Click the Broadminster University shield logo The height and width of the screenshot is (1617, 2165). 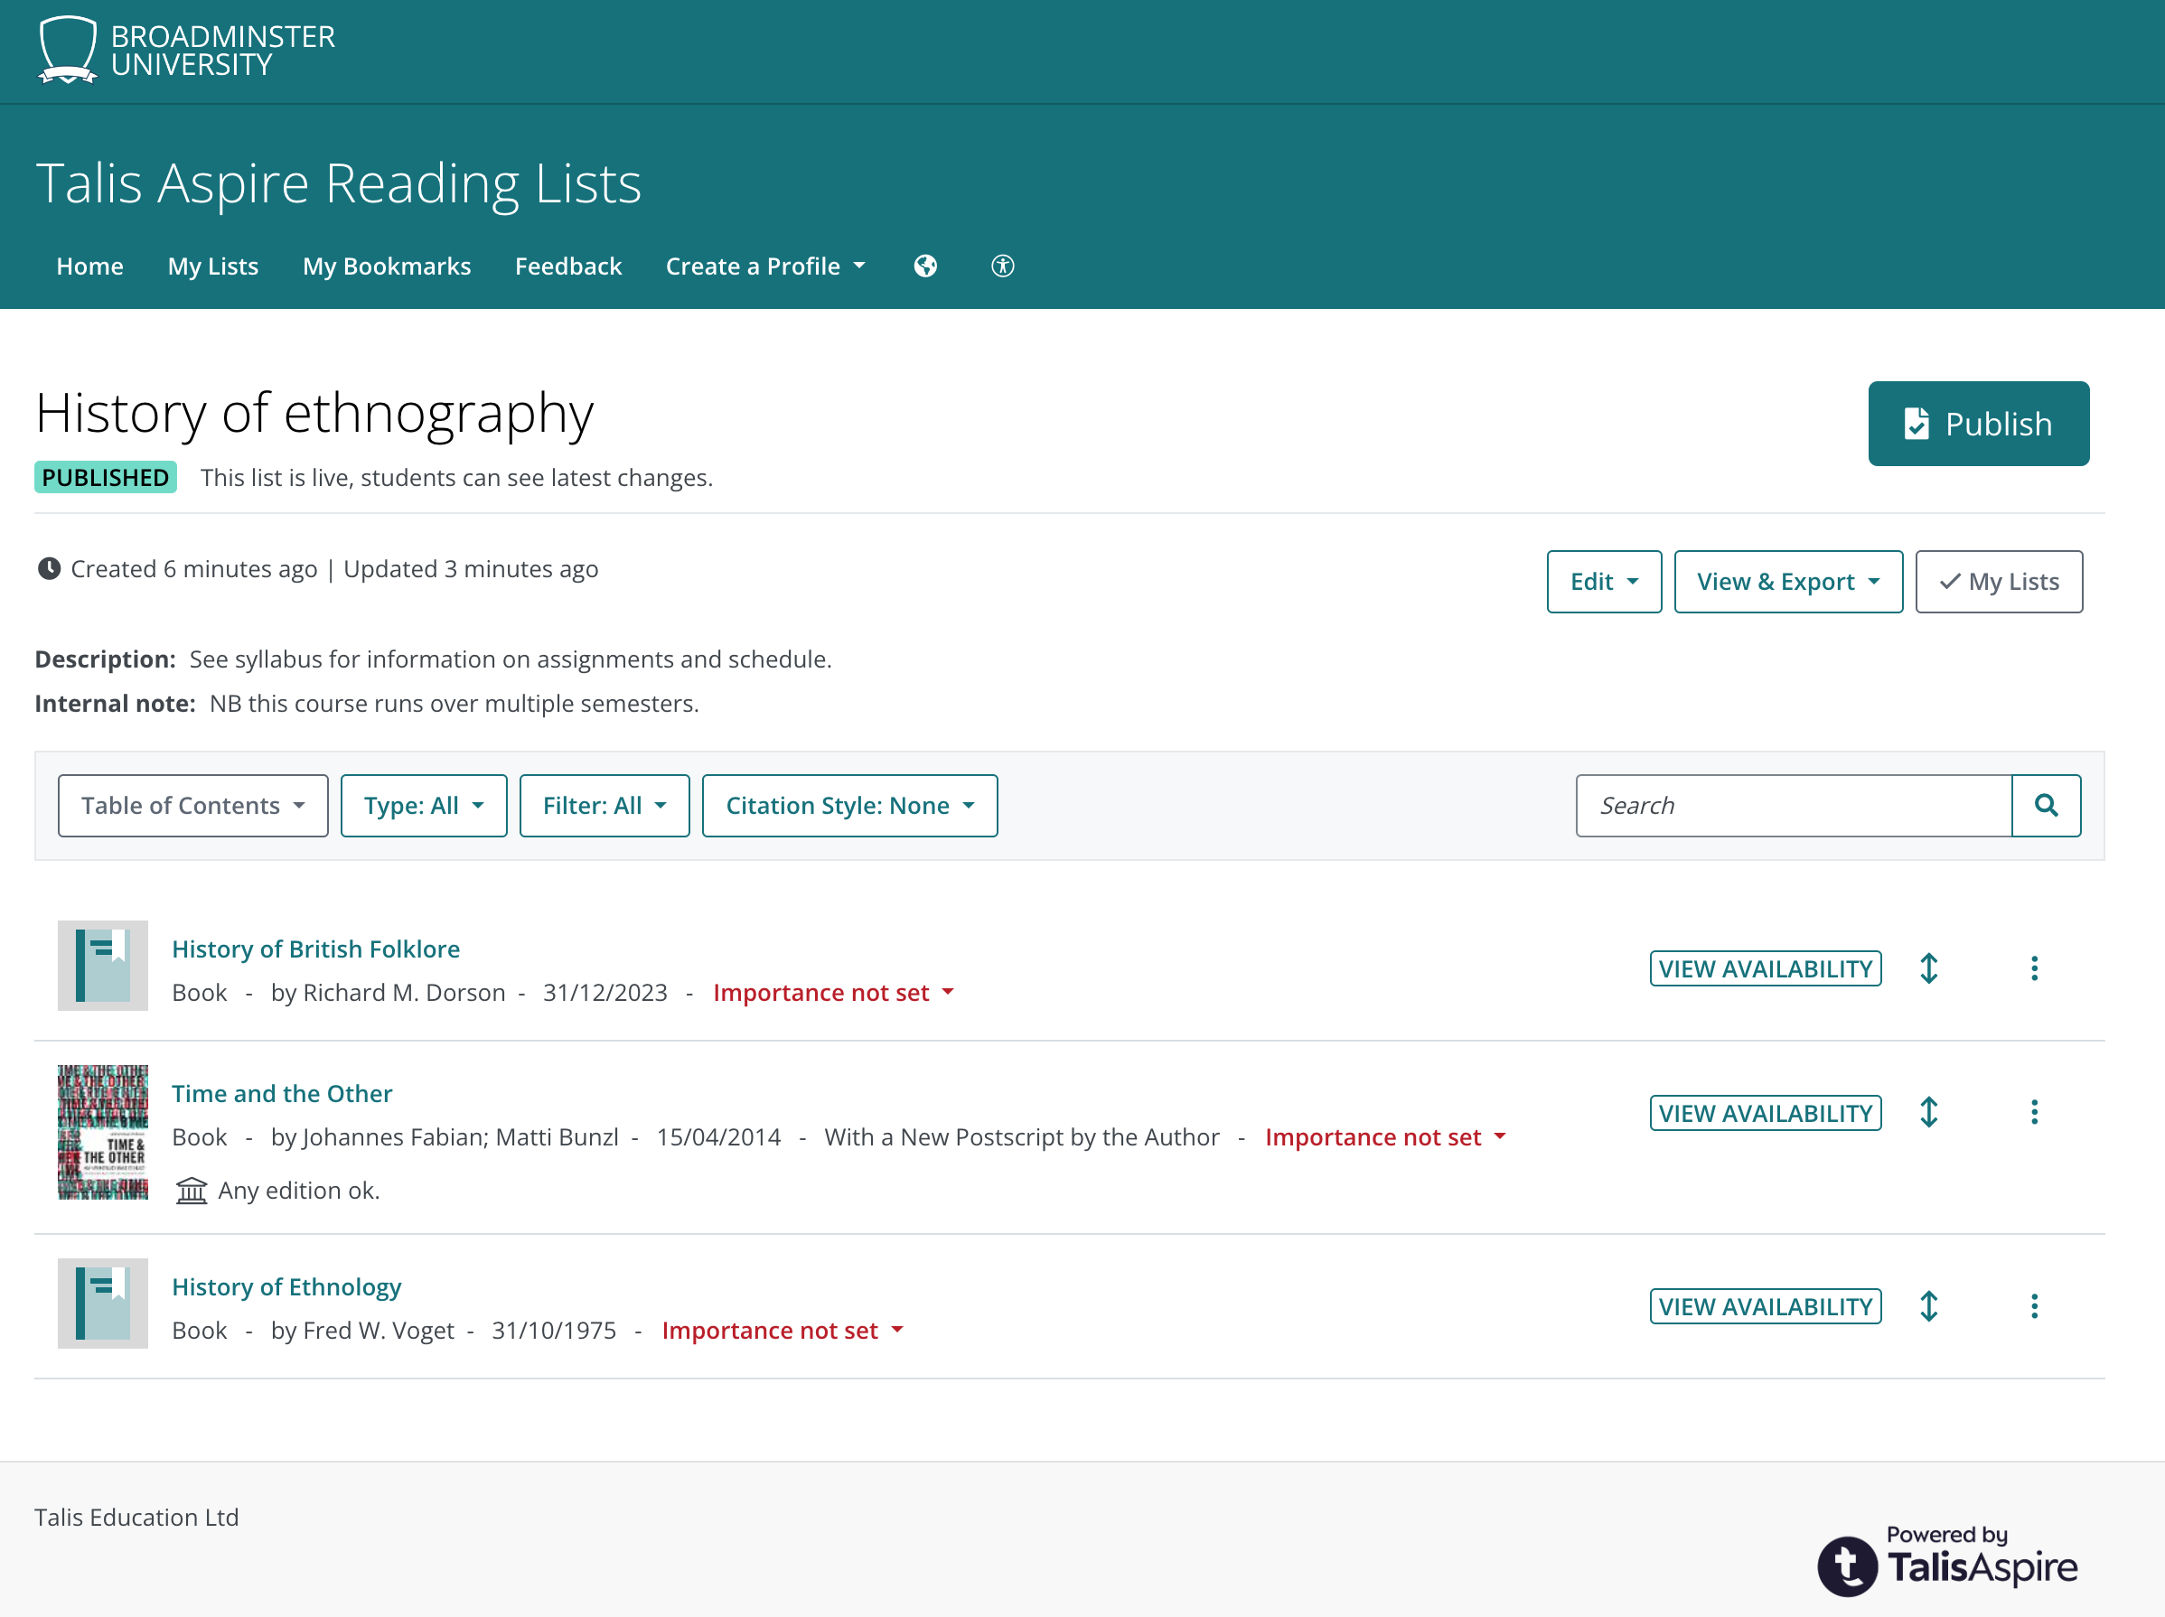[68, 50]
